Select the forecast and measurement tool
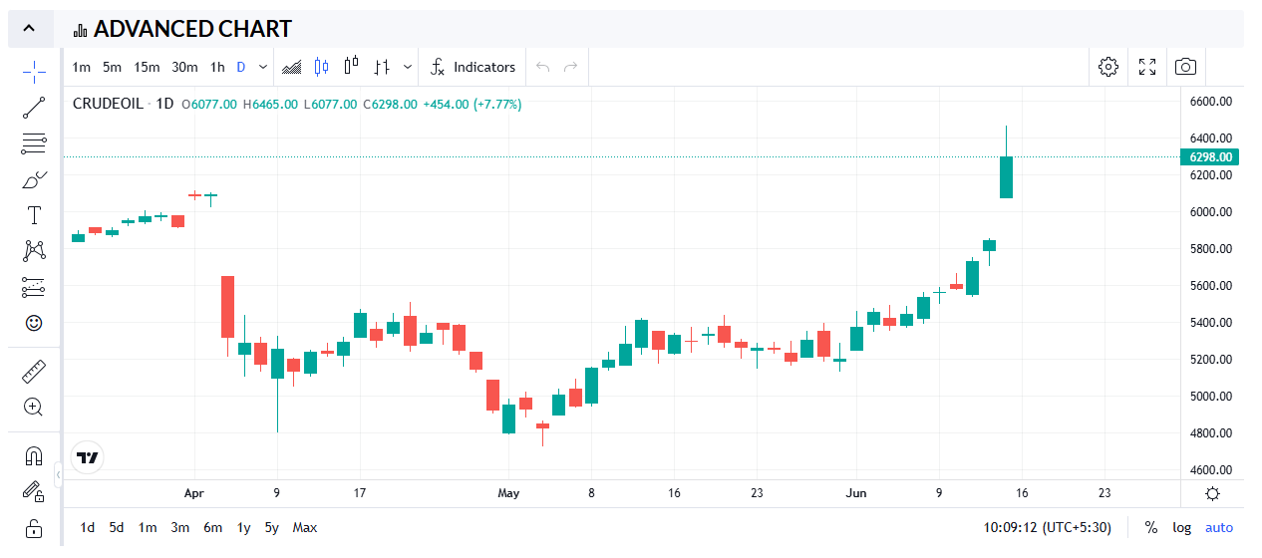 click(x=34, y=287)
